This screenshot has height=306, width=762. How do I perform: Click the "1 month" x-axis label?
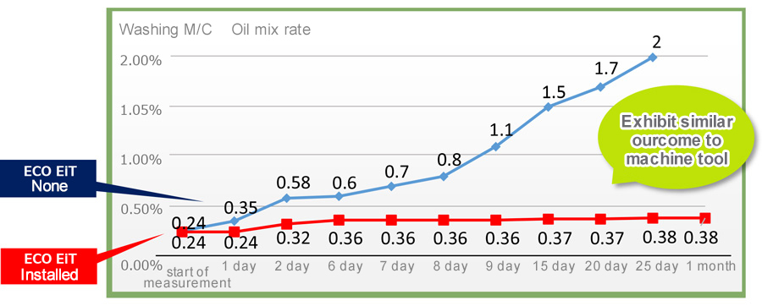coord(711,265)
